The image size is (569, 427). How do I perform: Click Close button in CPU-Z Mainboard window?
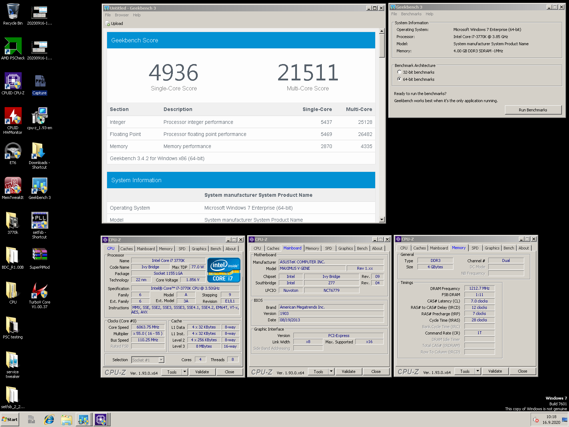pyautogui.click(x=376, y=371)
